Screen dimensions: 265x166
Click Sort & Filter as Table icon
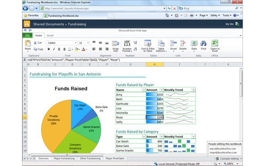click(148, 43)
